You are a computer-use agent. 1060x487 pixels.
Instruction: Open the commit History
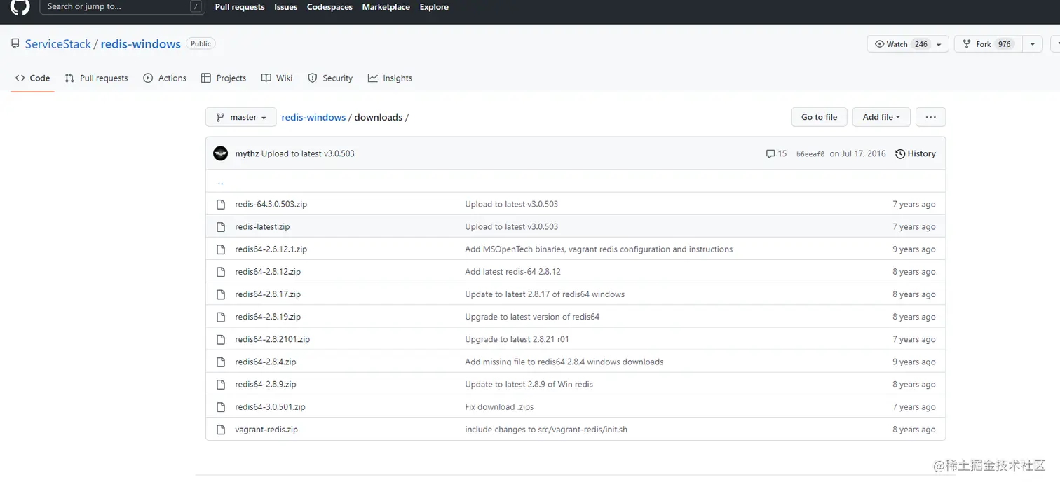coord(916,153)
